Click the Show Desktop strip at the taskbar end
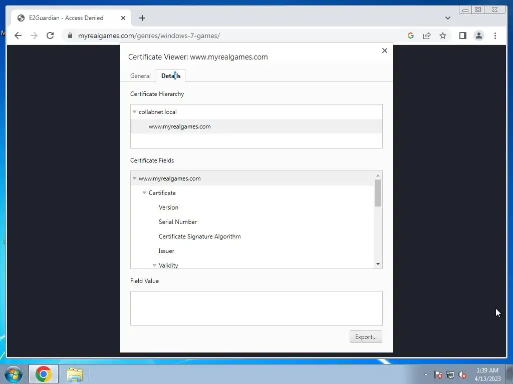Image resolution: width=513 pixels, height=384 pixels. tap(509, 374)
